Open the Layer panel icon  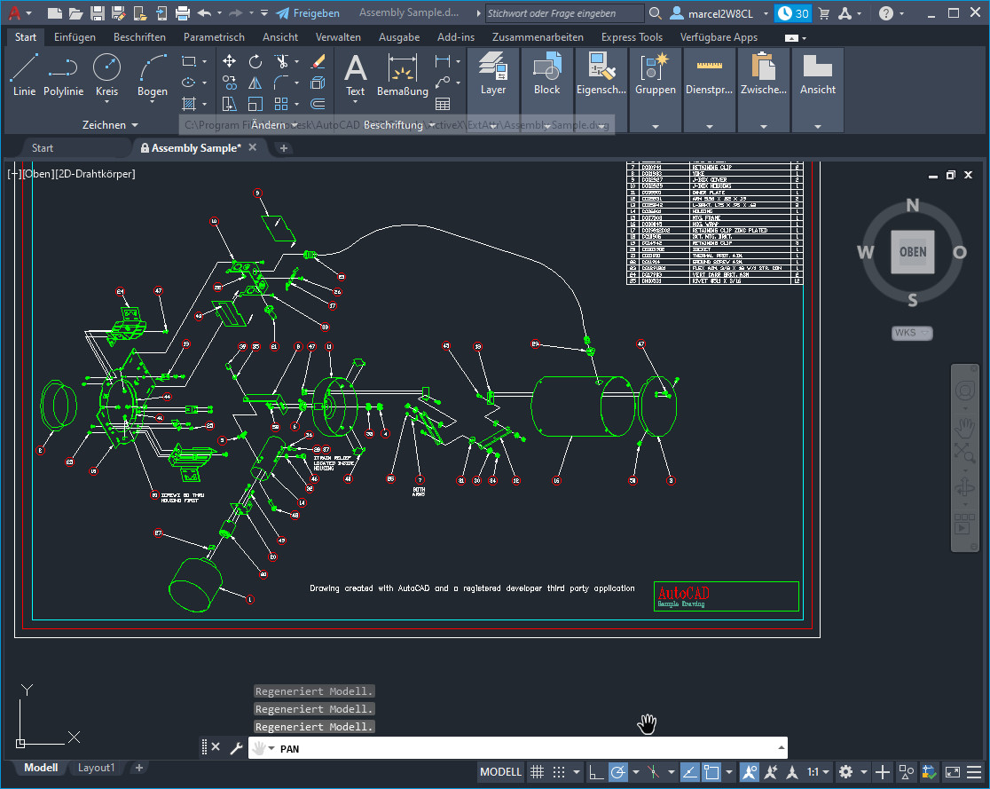[x=493, y=71]
